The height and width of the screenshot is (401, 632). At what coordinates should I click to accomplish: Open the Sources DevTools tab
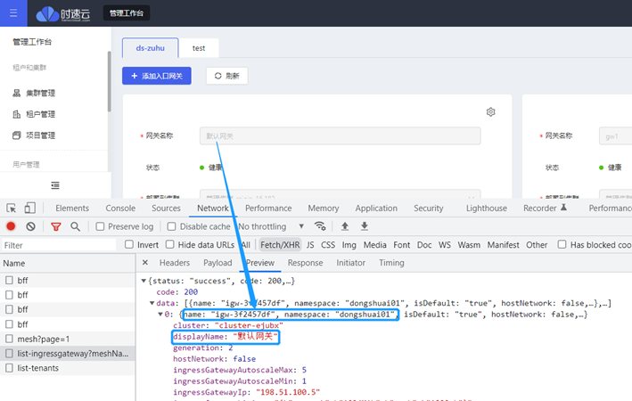click(166, 208)
